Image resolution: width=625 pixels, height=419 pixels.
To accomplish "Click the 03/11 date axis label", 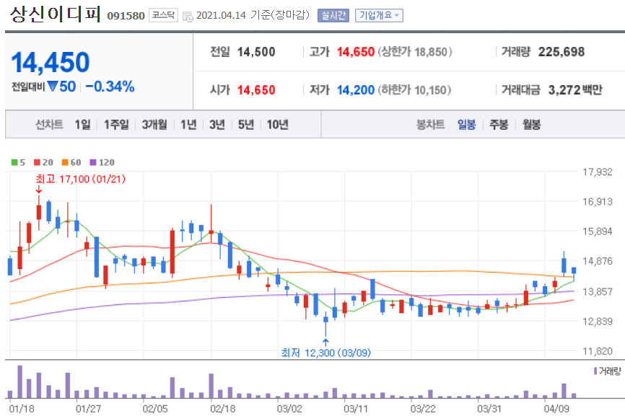I will (x=356, y=409).
